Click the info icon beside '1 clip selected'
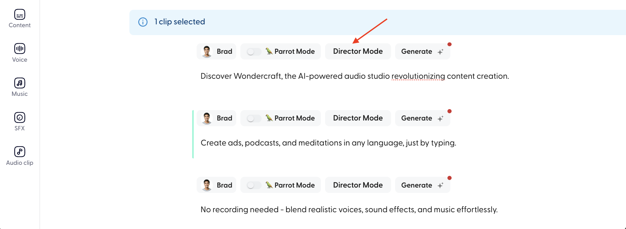Image resolution: width=626 pixels, height=229 pixels. tap(143, 22)
